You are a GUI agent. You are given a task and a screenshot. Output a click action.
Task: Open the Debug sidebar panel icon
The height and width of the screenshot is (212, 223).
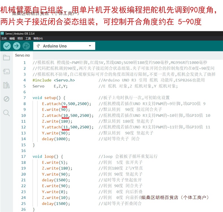click(x=6, y=99)
